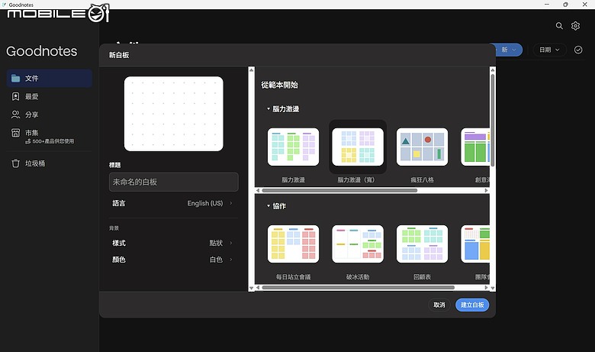Screen dimensions: 595x352
Task: Select the 瘋狂八格 template thumbnail
Action: tap(422, 147)
